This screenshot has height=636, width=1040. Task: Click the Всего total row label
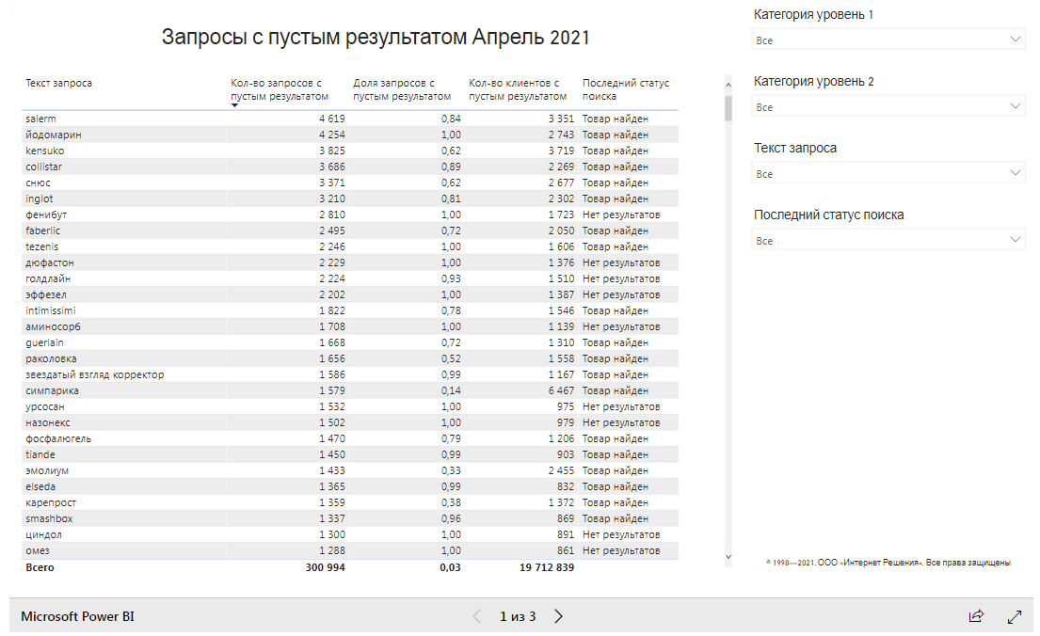40,567
